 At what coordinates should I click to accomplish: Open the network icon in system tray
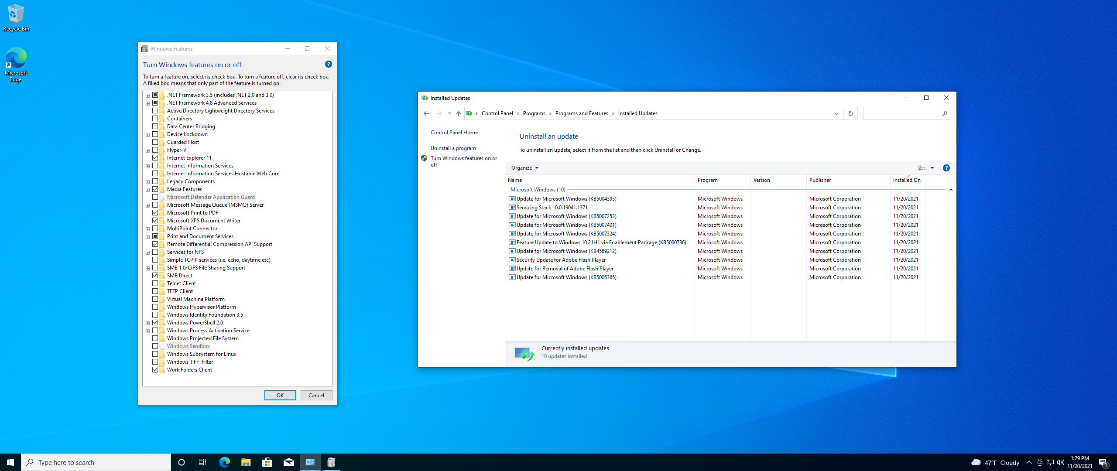[x=1050, y=462]
